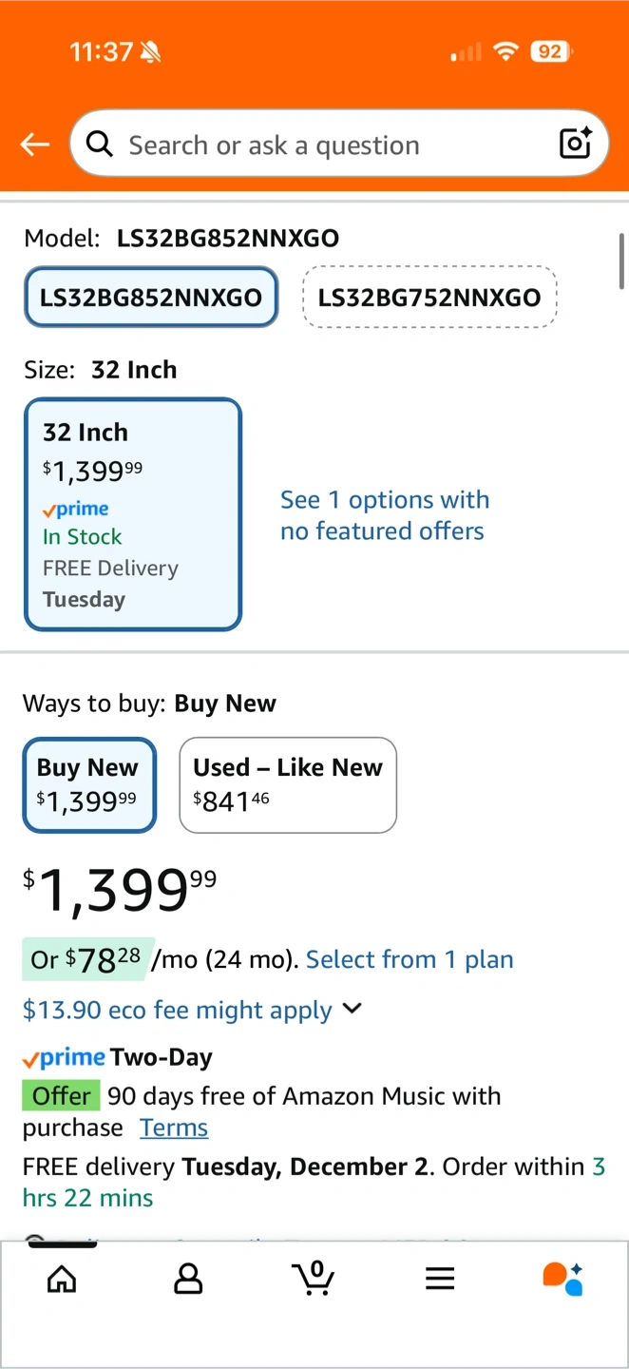629x1369 pixels.
Task: Tap the back arrow icon
Action: pos(35,145)
